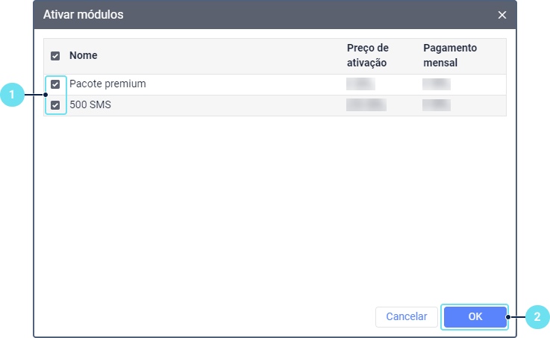Close the Ativar módulos dialog
Viewport: 550px width, 338px height.
(502, 15)
